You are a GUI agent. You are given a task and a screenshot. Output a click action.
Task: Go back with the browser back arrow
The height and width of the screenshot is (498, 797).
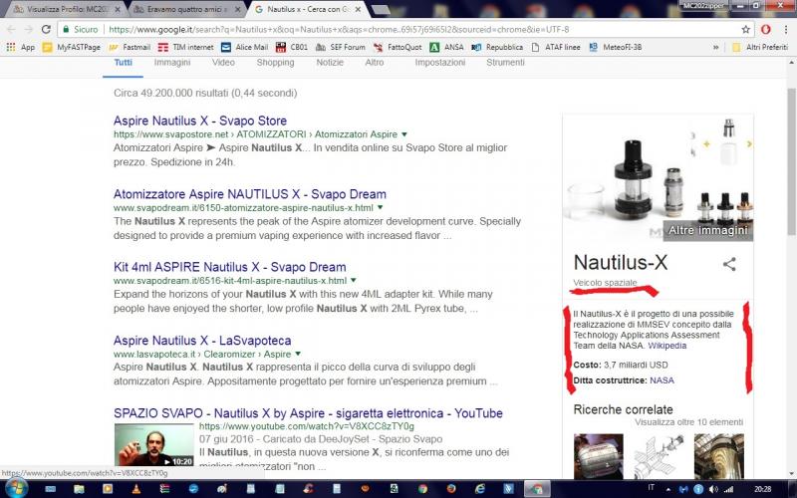(11, 30)
